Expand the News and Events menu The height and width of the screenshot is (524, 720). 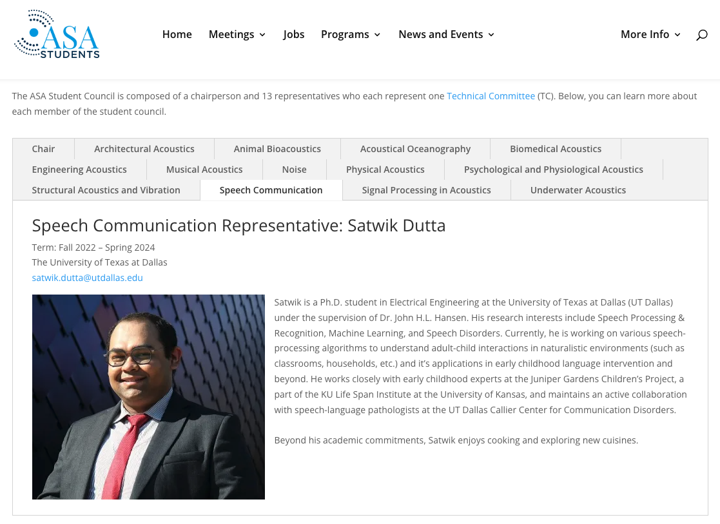pos(446,34)
